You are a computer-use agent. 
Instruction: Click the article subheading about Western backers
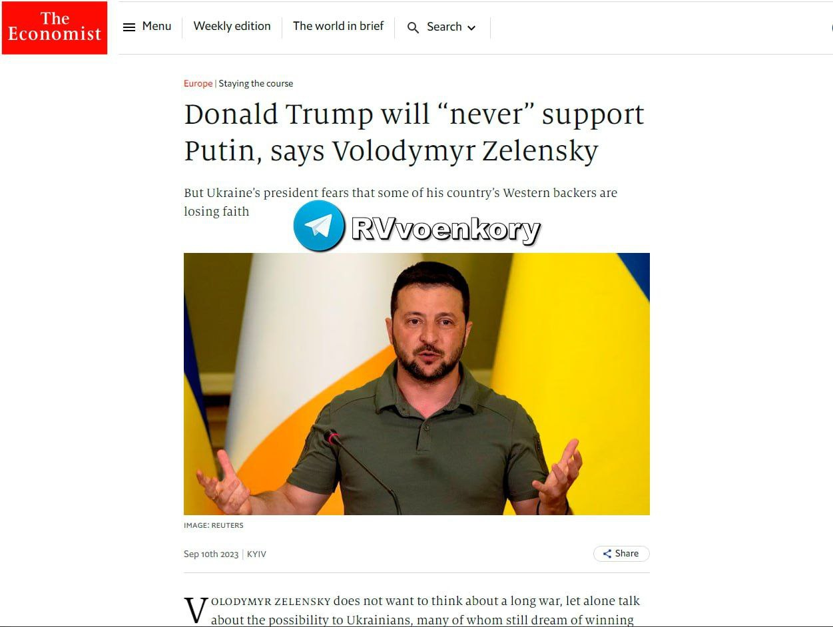(x=400, y=202)
